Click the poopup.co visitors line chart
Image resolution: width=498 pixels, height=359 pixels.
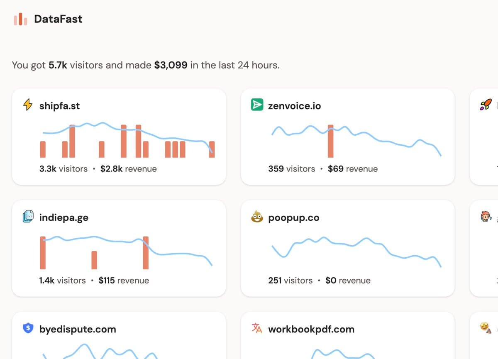[x=356, y=252]
